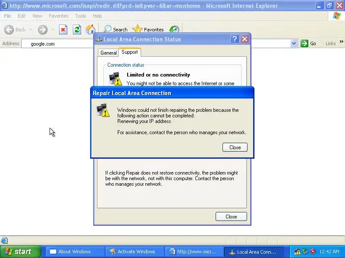
Task: Open the View menu
Action: tap(37, 16)
